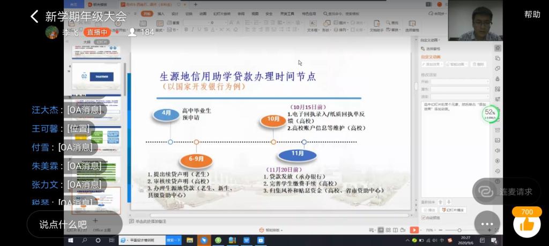The image size is (549, 246).
Task: Tap the back arrow beside 新学期年级大会
Action: 34,17
